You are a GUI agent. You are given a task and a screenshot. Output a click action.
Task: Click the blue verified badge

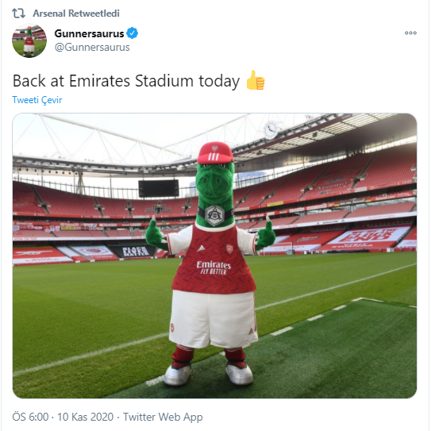tap(133, 33)
